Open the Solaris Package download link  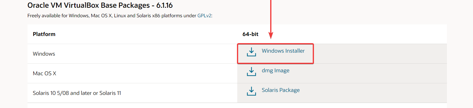click(x=281, y=90)
